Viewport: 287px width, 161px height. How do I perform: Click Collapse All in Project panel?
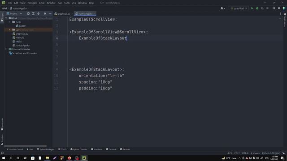point(38,13)
